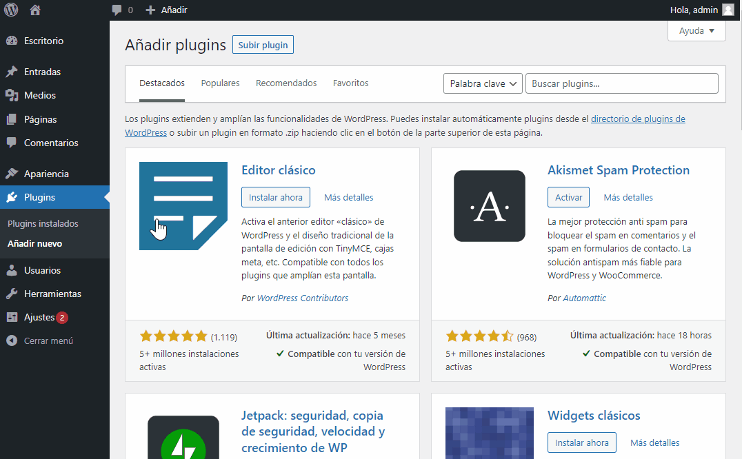Click the Entradas pin icon
The height and width of the screenshot is (459, 742).
point(12,72)
